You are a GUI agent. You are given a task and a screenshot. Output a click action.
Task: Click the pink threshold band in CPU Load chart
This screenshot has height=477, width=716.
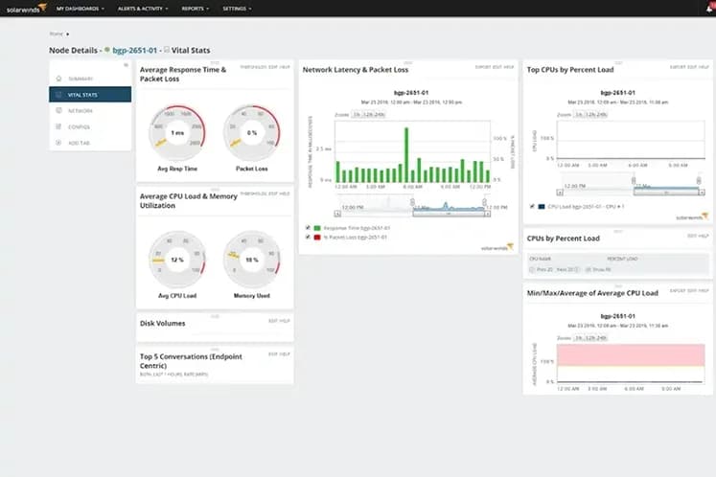tap(631, 355)
